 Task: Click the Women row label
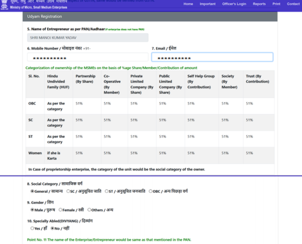coord(35,153)
